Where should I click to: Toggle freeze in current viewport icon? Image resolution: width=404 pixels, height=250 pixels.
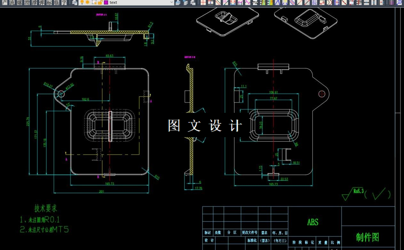94,3
